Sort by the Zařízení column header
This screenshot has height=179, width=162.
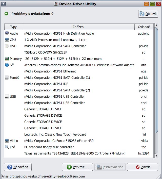point(78,27)
